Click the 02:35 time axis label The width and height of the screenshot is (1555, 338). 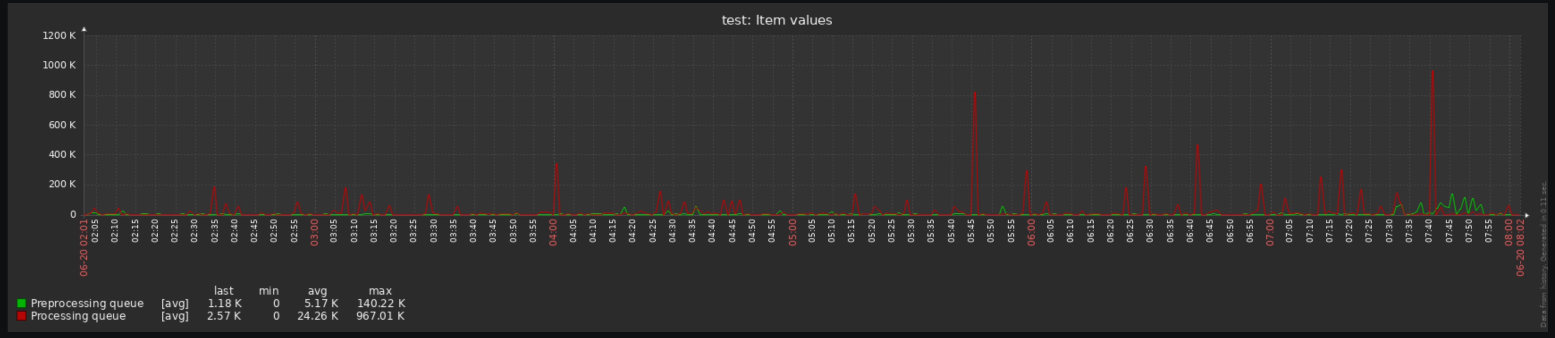pos(214,231)
